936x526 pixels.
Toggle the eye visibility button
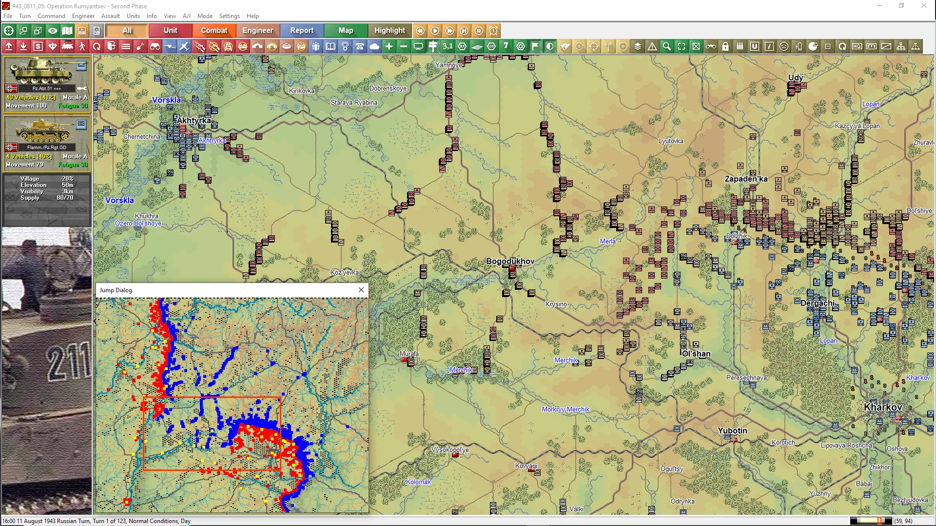[x=53, y=31]
